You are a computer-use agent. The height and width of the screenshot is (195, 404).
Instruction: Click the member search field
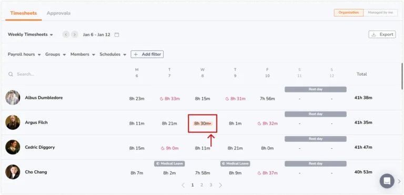tap(64, 74)
